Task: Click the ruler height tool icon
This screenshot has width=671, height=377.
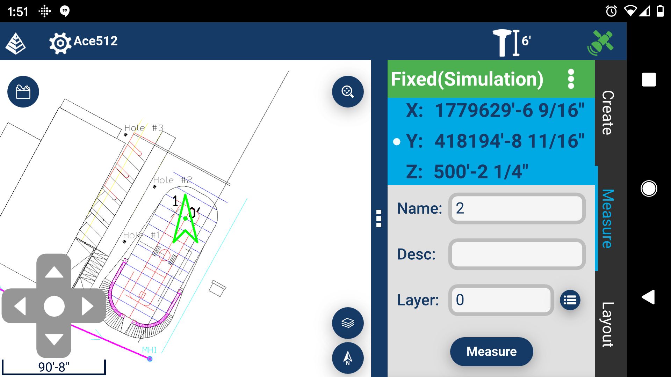Action: tap(507, 42)
